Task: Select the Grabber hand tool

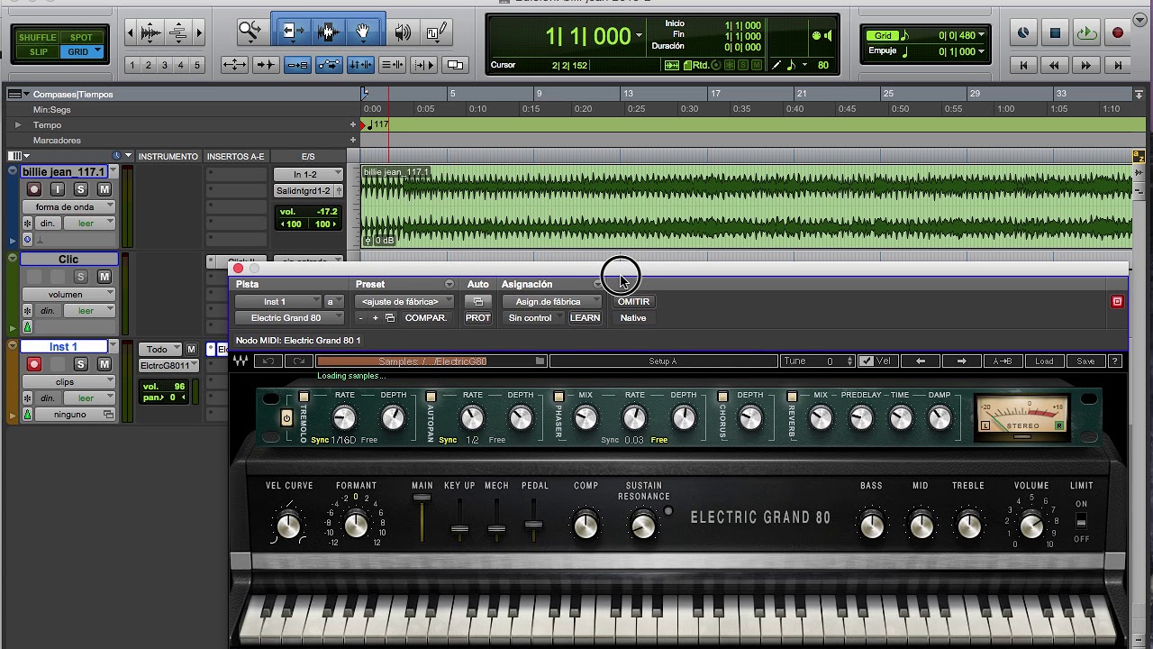Action: coord(363,33)
